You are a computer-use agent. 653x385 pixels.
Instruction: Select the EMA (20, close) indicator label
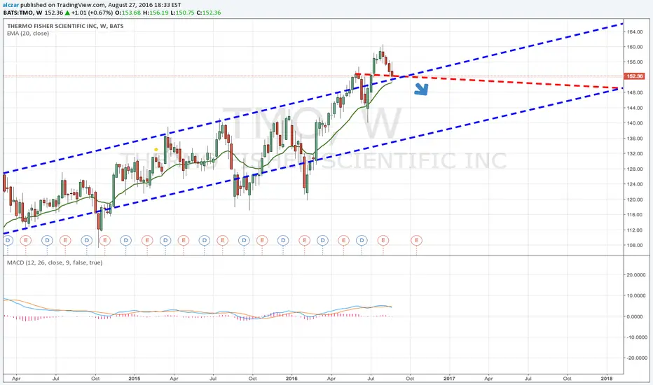[28, 34]
